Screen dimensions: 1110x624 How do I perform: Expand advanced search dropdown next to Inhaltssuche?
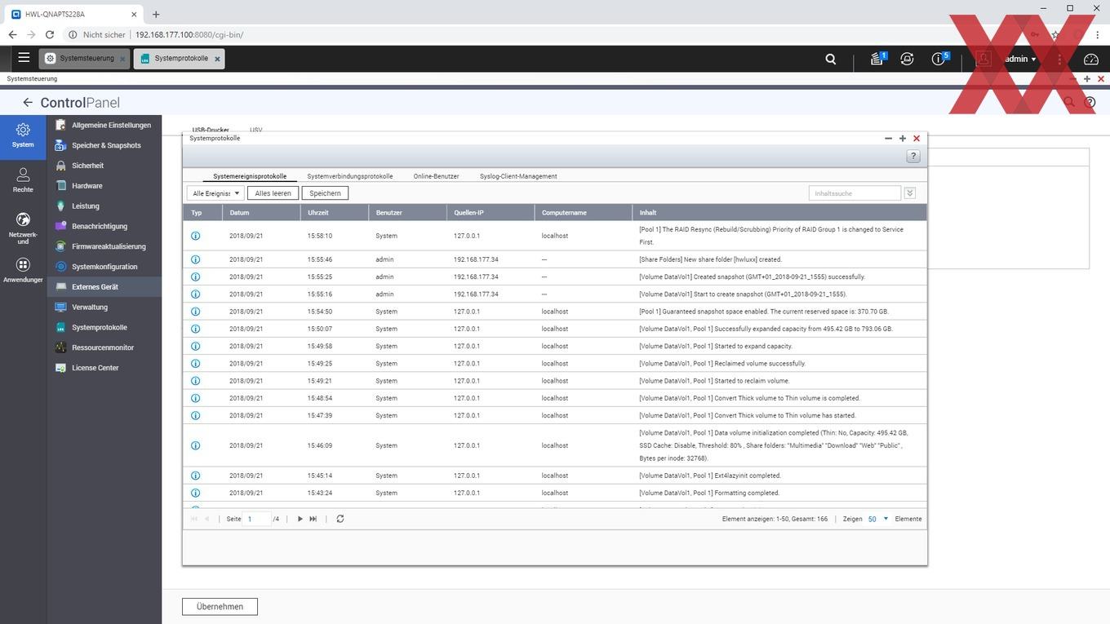[910, 193]
